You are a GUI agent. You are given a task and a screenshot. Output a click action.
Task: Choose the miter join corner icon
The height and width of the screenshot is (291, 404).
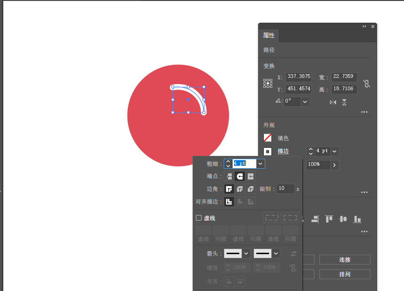click(x=229, y=189)
